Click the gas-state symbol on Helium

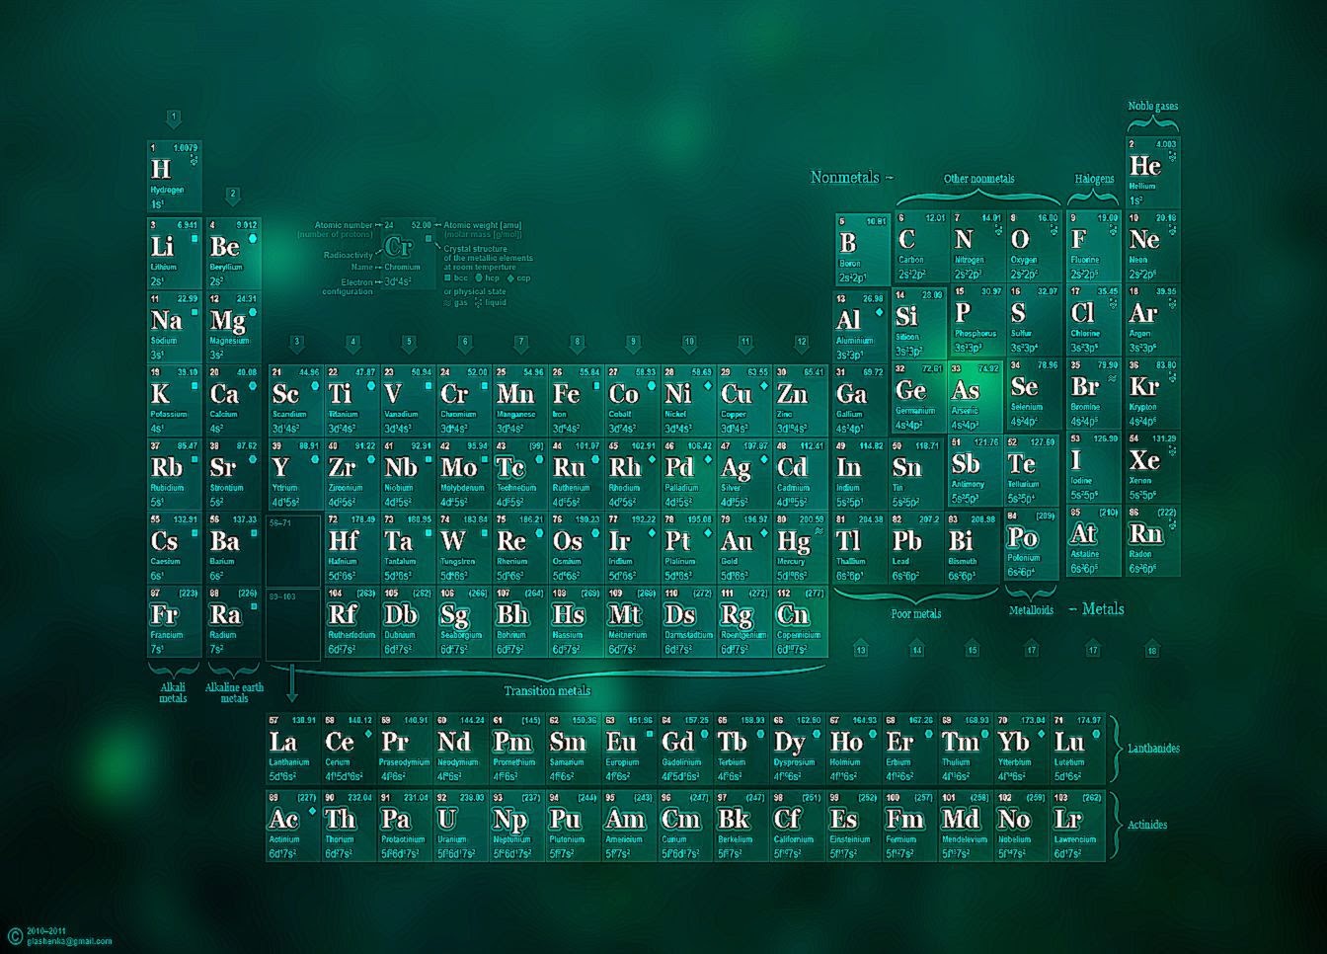click(1171, 156)
